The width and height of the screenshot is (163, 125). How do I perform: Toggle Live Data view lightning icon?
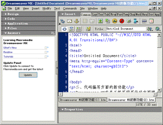pos(88,29)
